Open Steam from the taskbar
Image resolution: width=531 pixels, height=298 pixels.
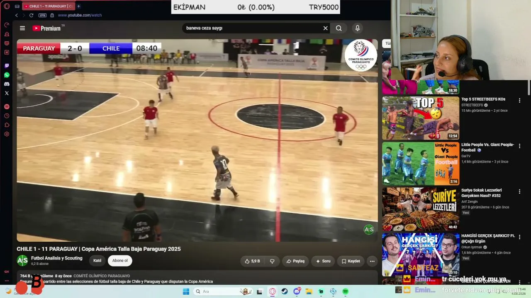point(285,291)
